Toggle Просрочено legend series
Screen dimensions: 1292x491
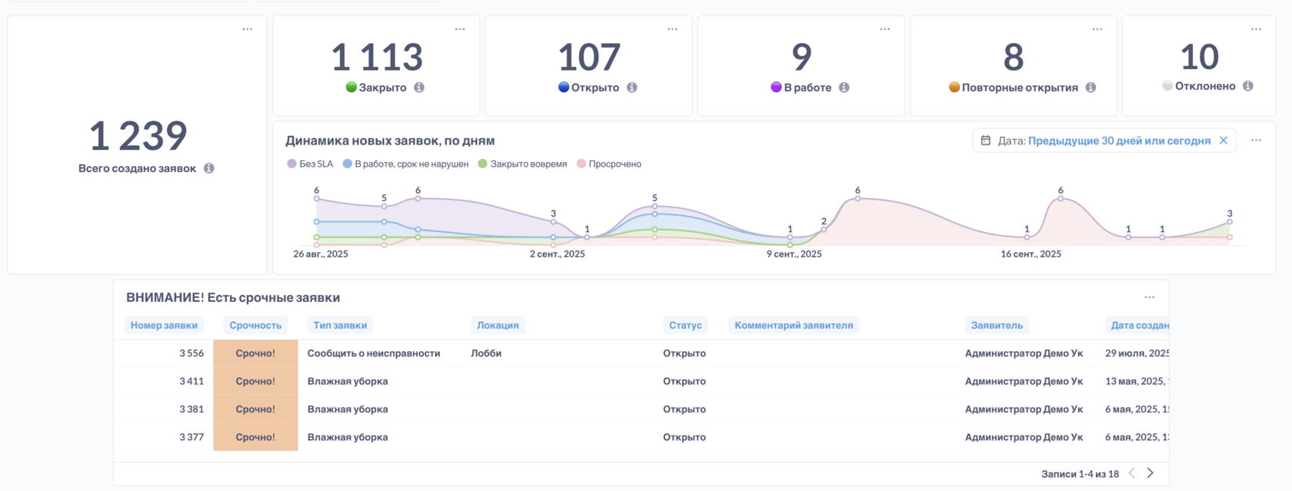[x=609, y=164]
